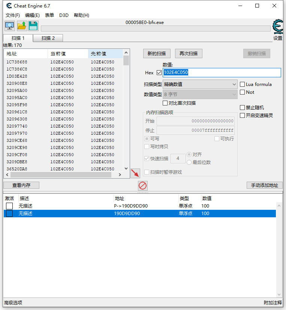This screenshot has width=286, height=310.
Task: Click the 查看内存 button
Action: point(21,185)
